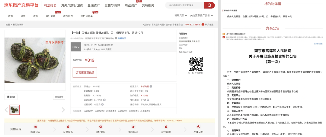326x137 pixels.
Task: Click the 订阅相似拍品 button
Action: click(85, 73)
